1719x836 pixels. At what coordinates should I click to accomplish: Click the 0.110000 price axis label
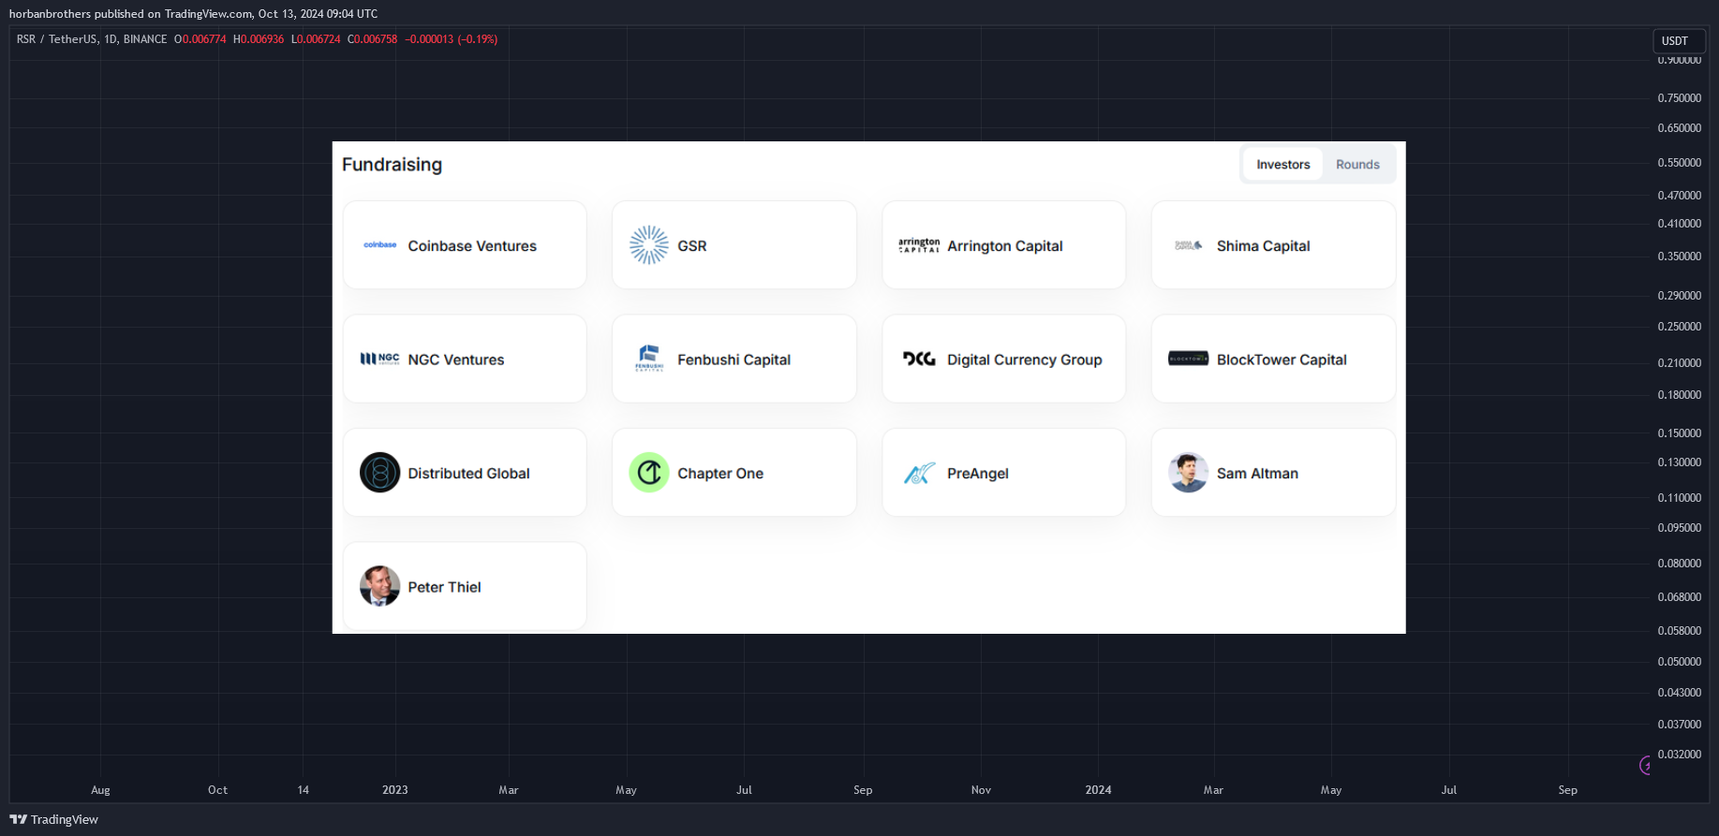[x=1679, y=497]
